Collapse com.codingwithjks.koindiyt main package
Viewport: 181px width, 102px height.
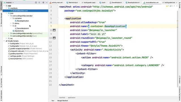point(9,16)
